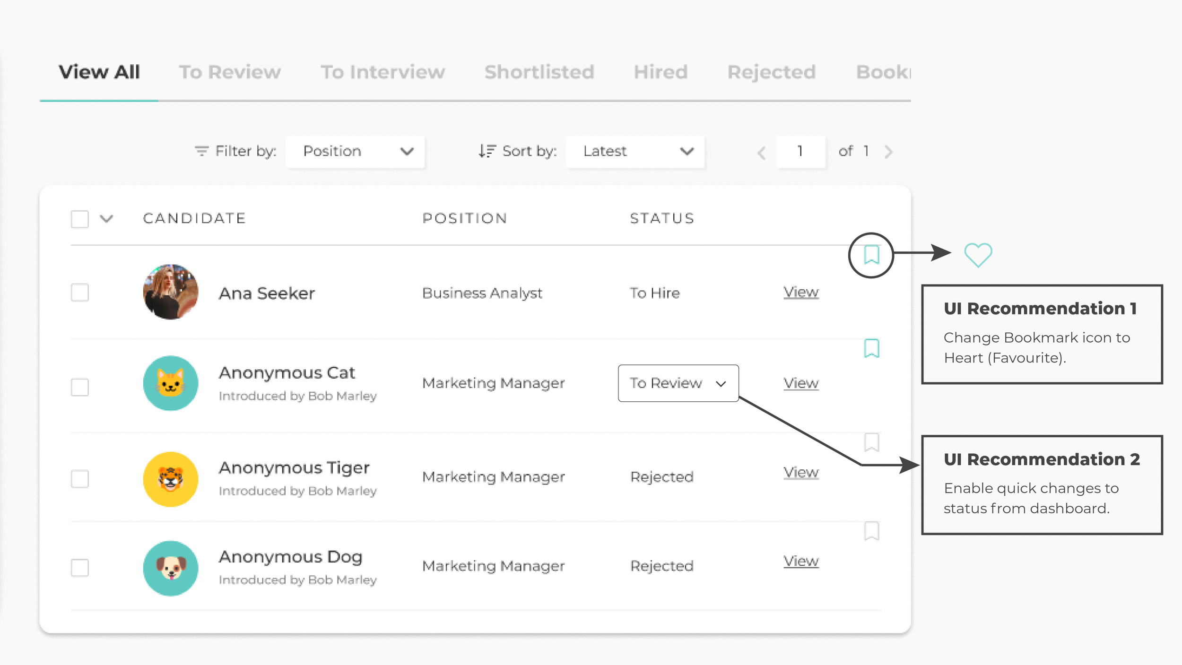Click the bookmark icon for Ana Seeker
This screenshot has height=665, width=1182.
(x=871, y=255)
